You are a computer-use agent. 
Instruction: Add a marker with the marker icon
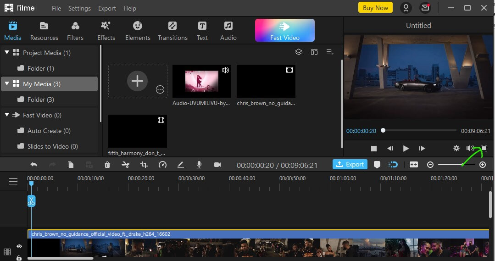377,164
